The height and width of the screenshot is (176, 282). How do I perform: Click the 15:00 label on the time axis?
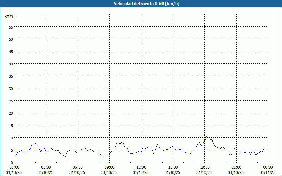pos(173,167)
